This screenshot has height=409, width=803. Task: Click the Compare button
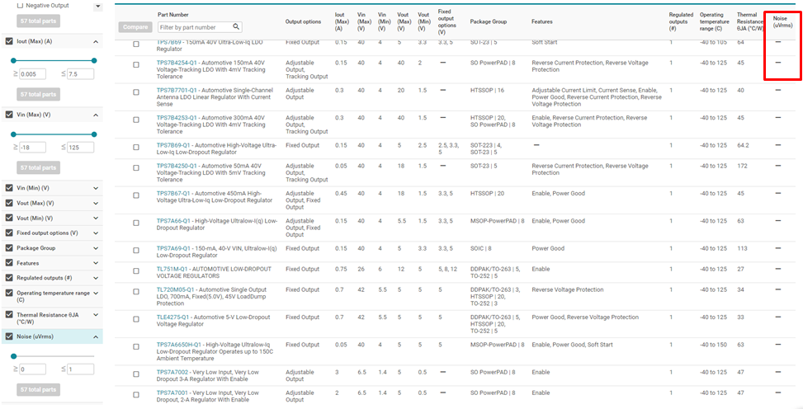click(x=135, y=27)
